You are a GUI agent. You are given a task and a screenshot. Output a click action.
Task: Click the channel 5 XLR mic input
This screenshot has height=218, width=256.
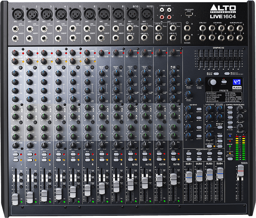[75, 14]
